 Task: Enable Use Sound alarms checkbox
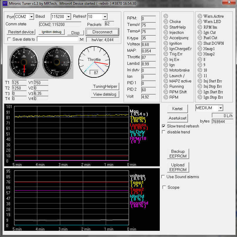[163, 177]
